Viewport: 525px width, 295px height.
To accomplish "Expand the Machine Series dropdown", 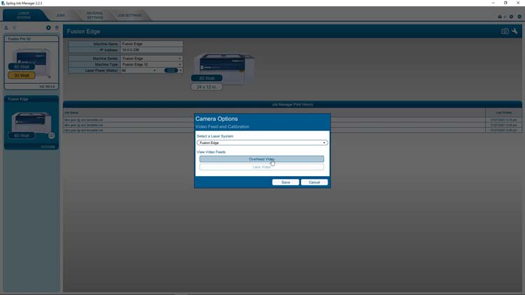I will (151, 58).
